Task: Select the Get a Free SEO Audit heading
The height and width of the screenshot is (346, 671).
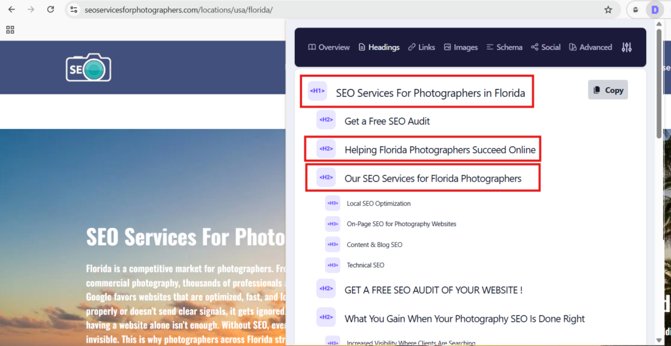Action: point(387,121)
